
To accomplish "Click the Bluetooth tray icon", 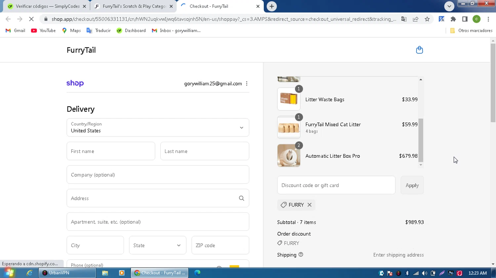I will tap(407, 273).
